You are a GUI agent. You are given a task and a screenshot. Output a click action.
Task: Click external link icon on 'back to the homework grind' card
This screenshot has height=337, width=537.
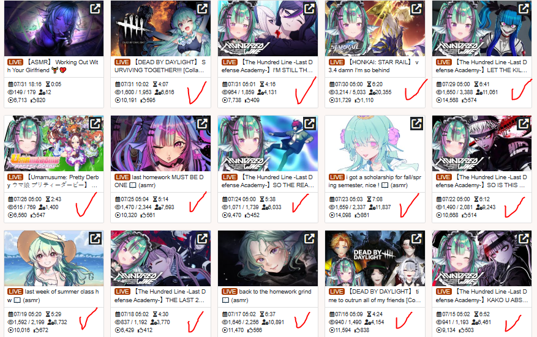pos(310,238)
